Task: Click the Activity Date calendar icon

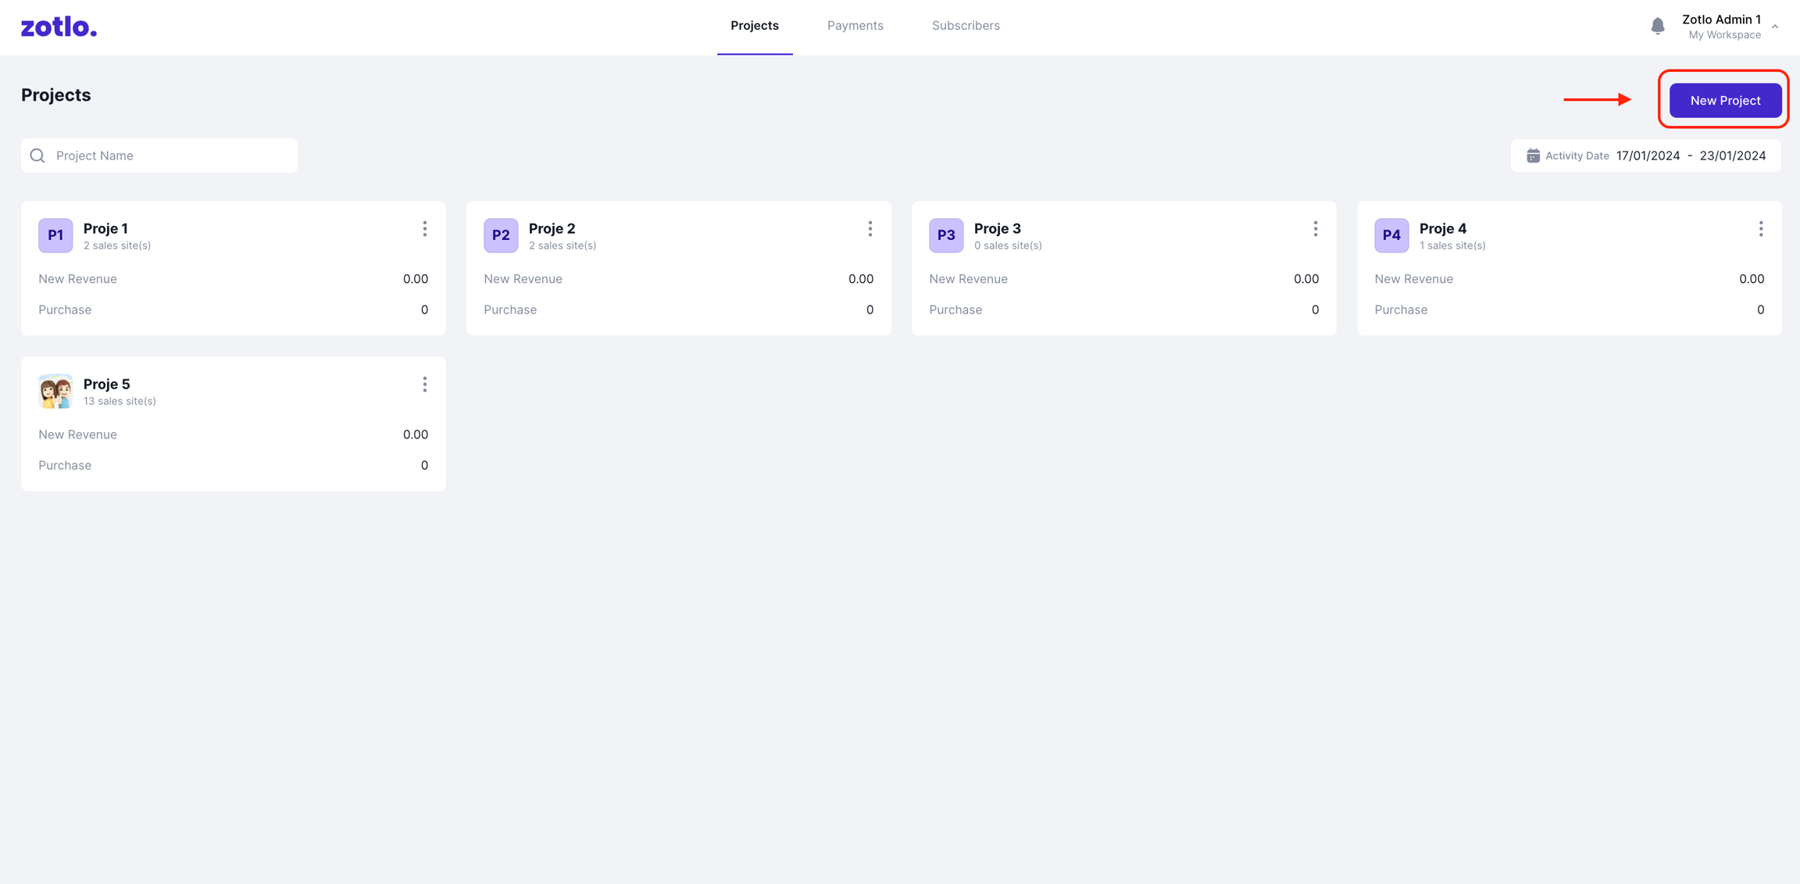Action: [x=1533, y=156]
